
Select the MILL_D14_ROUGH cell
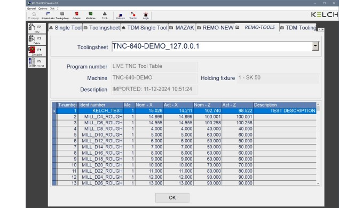click(x=101, y=147)
